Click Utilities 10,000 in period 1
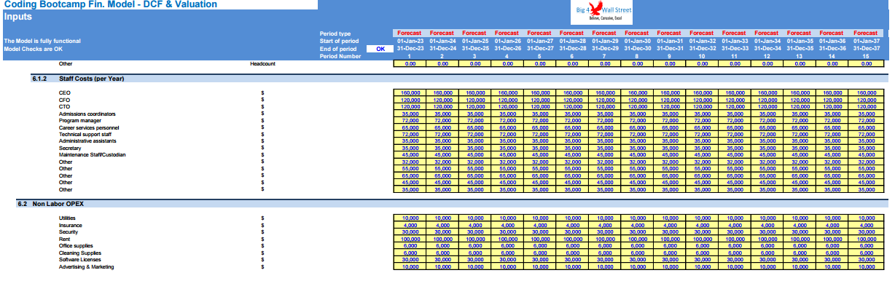The height and width of the screenshot is (281, 895). tap(410, 218)
